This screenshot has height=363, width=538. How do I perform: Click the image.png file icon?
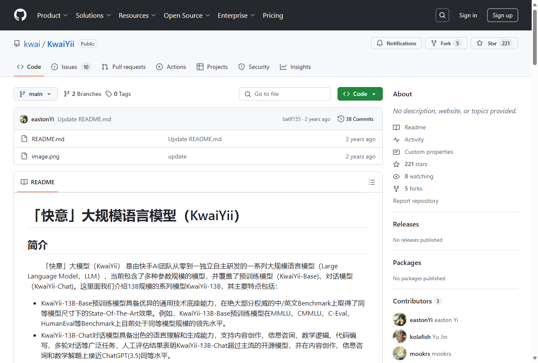(x=24, y=156)
